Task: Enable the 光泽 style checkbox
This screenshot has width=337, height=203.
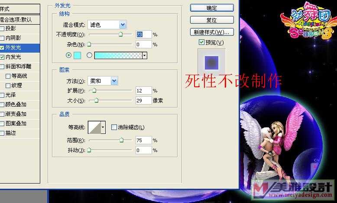Action: 2,95
